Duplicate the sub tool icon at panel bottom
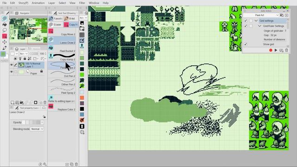The image size is (297, 167). tap(71, 164)
